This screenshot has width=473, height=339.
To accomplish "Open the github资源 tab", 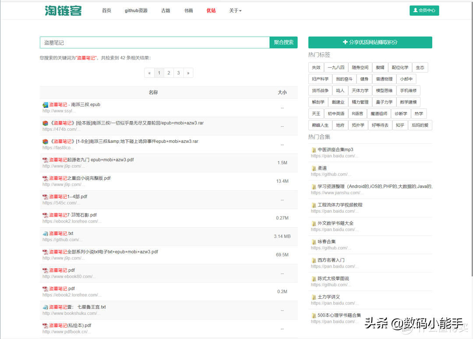I will pos(136,10).
